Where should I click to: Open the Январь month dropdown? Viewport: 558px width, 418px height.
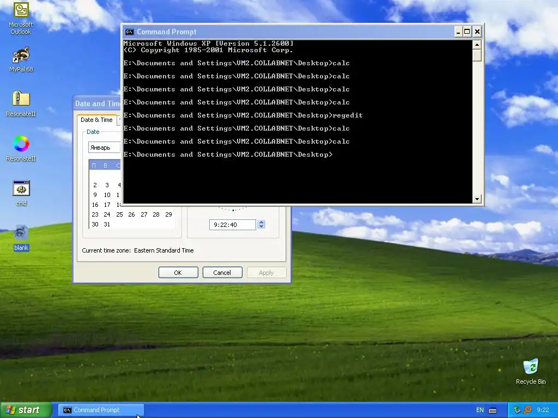click(x=105, y=147)
